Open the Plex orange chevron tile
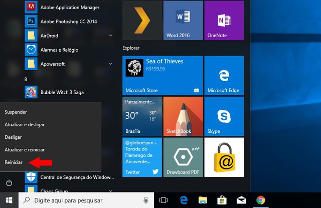321x208 pixels. (142, 20)
